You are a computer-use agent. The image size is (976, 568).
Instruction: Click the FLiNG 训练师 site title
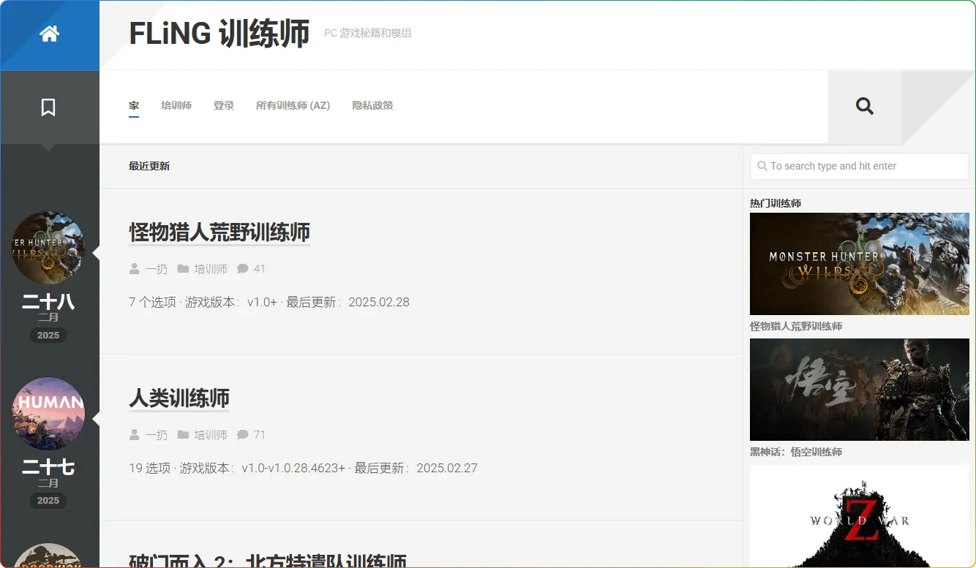(219, 34)
